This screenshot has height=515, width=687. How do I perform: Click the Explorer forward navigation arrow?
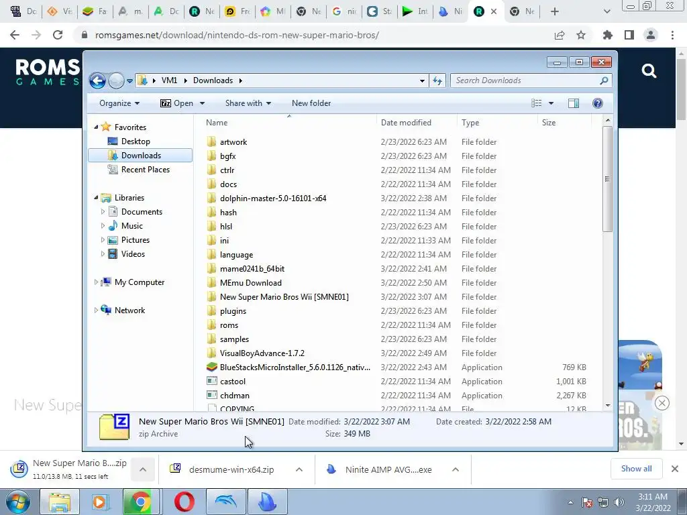point(116,80)
